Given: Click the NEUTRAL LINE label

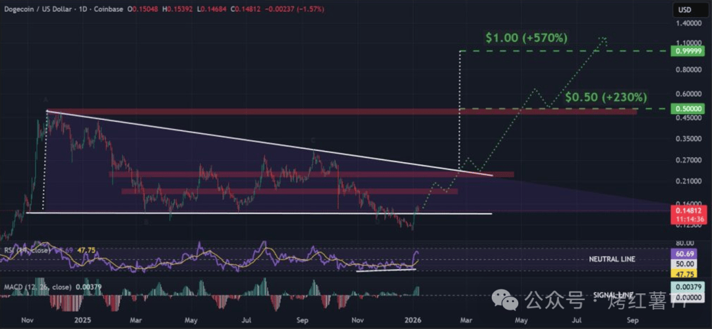Looking at the screenshot, I should [x=612, y=259].
